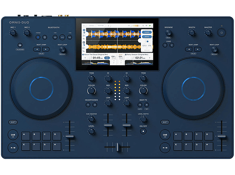Viewport: 235px width, 175px height.
Task: Start left deck with play/pause button
Action: [13, 148]
